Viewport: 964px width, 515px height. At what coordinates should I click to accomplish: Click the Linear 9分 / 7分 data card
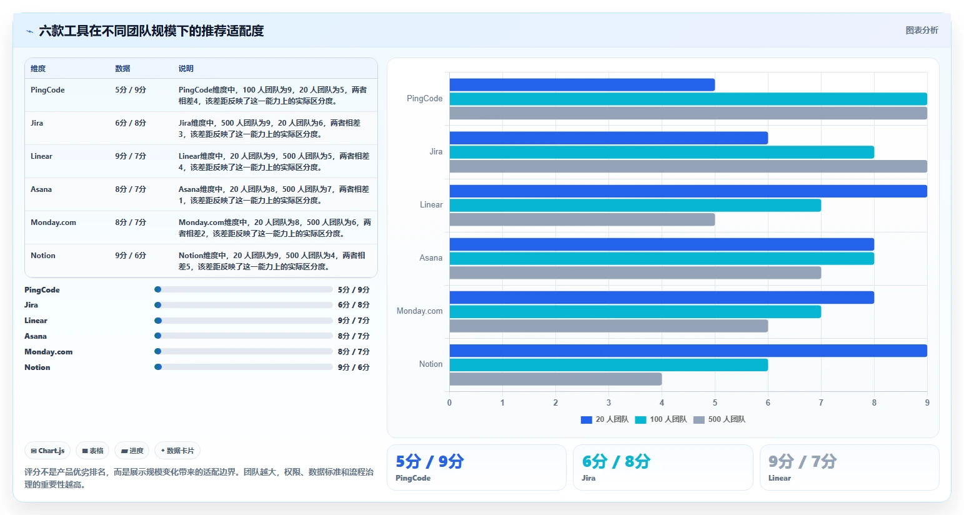pyautogui.click(x=850, y=467)
